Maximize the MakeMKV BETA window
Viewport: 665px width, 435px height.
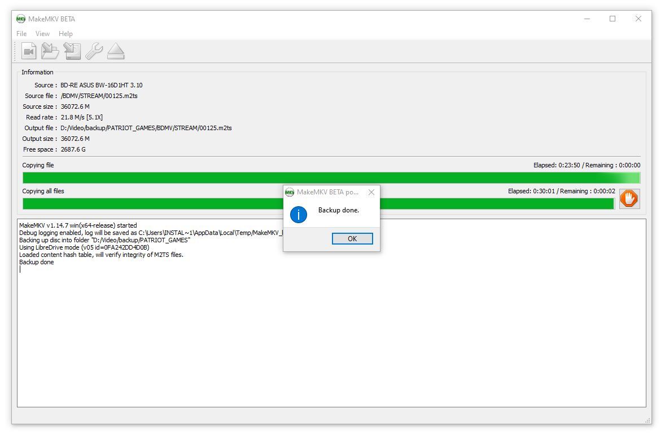pyautogui.click(x=613, y=19)
